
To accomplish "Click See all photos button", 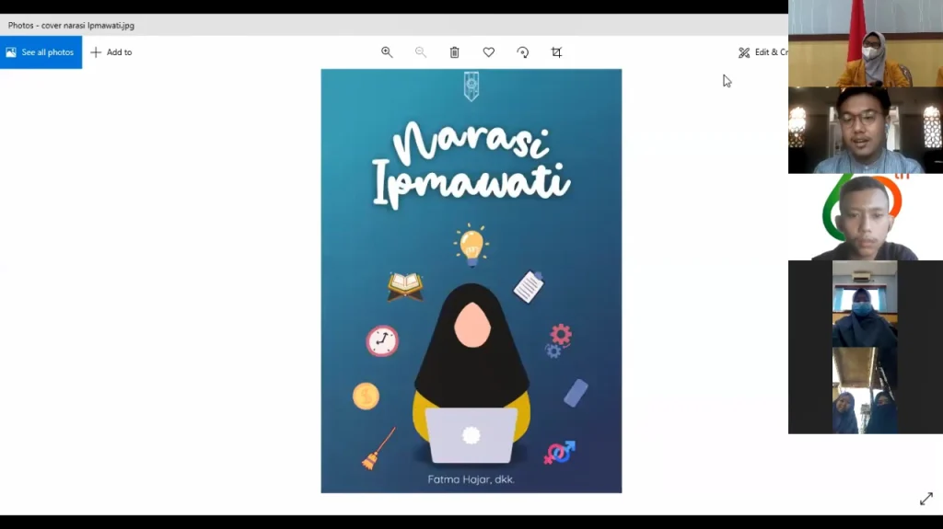I will (41, 52).
